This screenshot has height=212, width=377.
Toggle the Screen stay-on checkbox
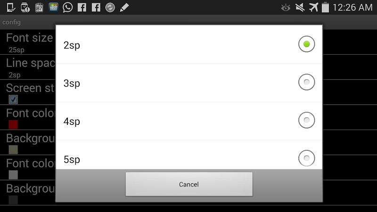pyautogui.click(x=13, y=99)
